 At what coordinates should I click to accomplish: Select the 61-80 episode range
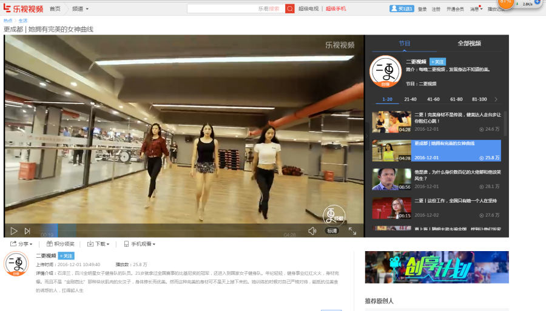point(456,99)
